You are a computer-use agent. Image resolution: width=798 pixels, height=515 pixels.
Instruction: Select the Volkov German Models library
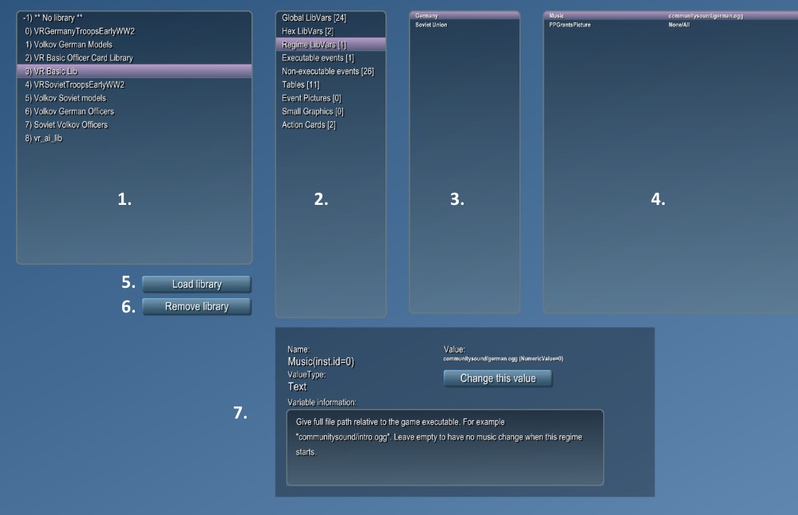(x=69, y=45)
